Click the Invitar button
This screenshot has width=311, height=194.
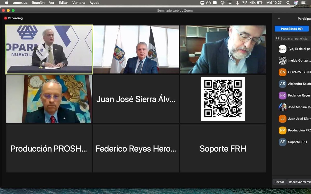[280, 182]
